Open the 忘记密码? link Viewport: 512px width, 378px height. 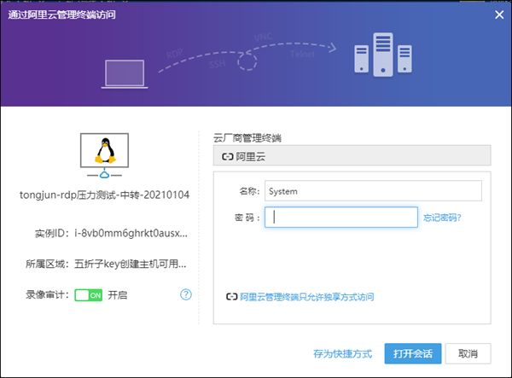point(442,218)
